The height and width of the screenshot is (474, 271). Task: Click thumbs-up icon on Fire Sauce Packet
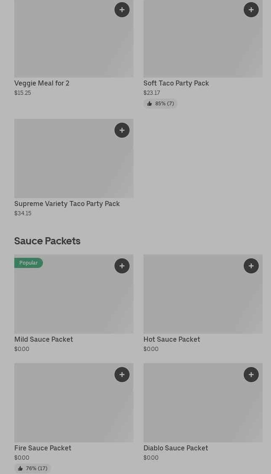[20, 469]
